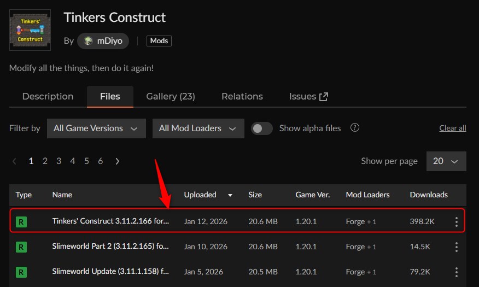The width and height of the screenshot is (479, 287).
Task: Click the 398.2K downloads value
Action: (x=422, y=221)
